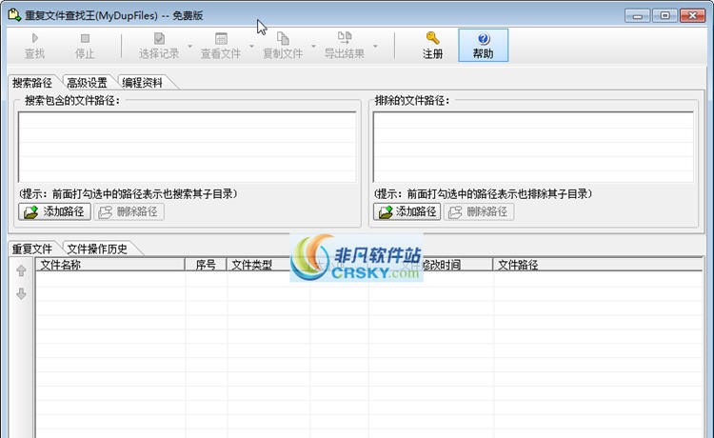Viewport: 714px width, 438px height.
Task: Maximize the MyDupFiles window
Action: (664, 15)
